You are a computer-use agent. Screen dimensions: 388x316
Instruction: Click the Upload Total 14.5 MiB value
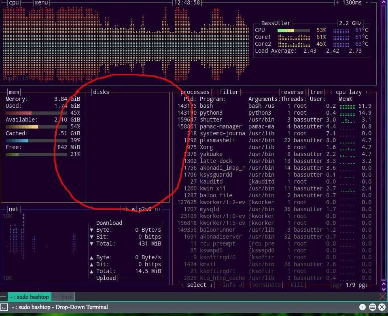pyautogui.click(x=148, y=271)
